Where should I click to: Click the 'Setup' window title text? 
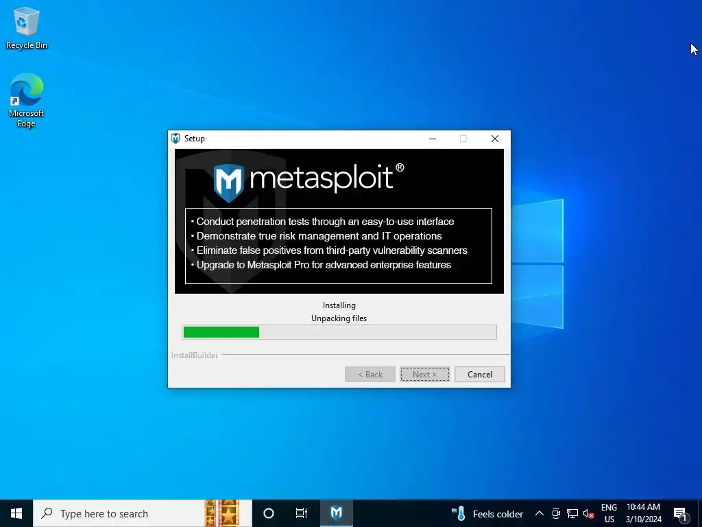coord(194,139)
